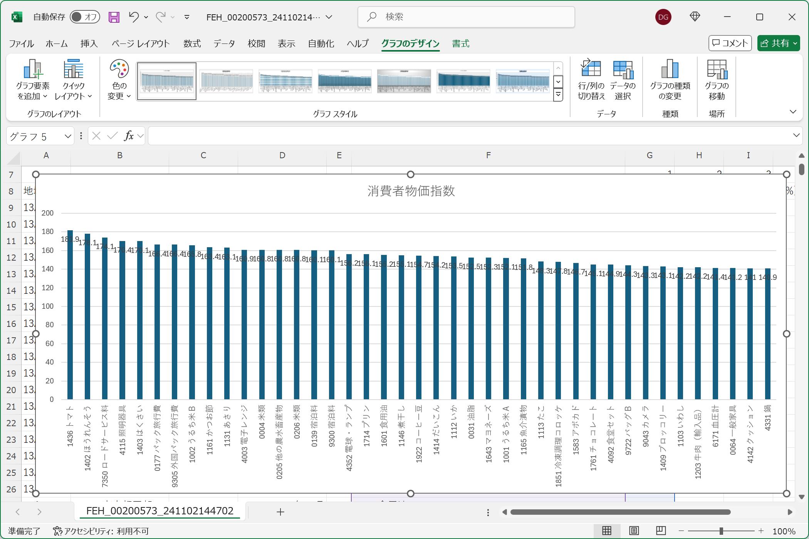Click the Excel app icon
The image size is (809, 539).
click(x=17, y=17)
